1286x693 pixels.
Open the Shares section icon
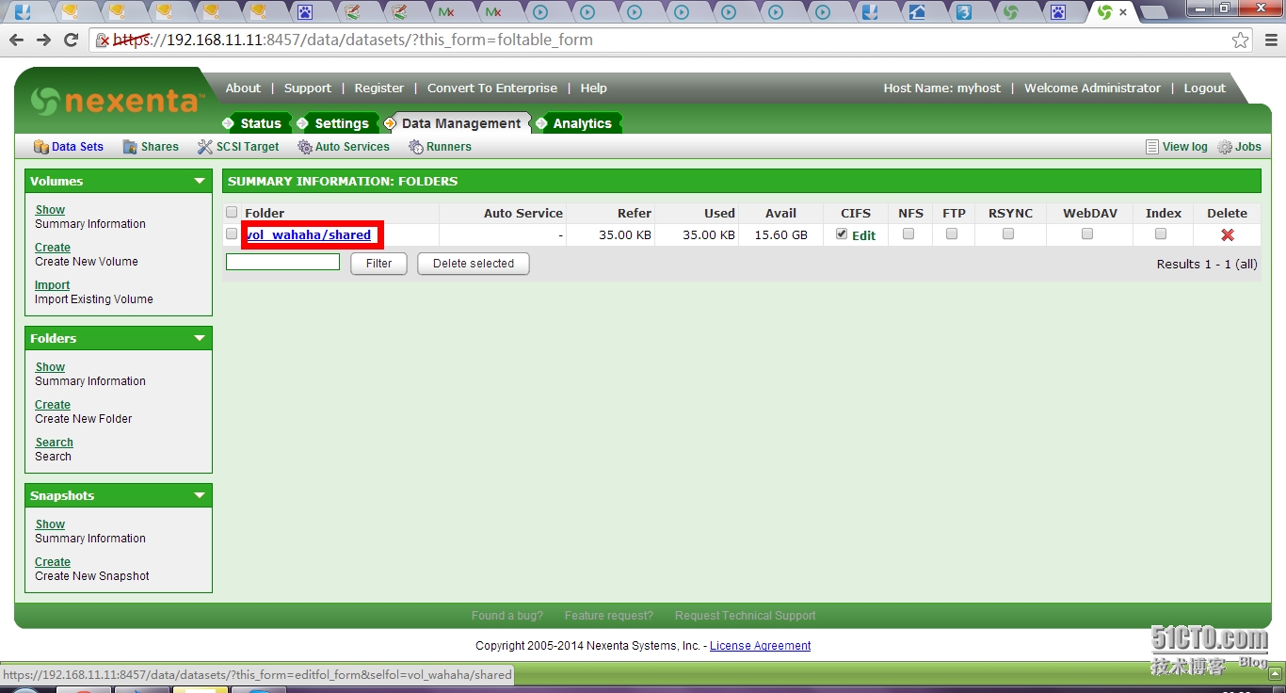click(x=130, y=147)
